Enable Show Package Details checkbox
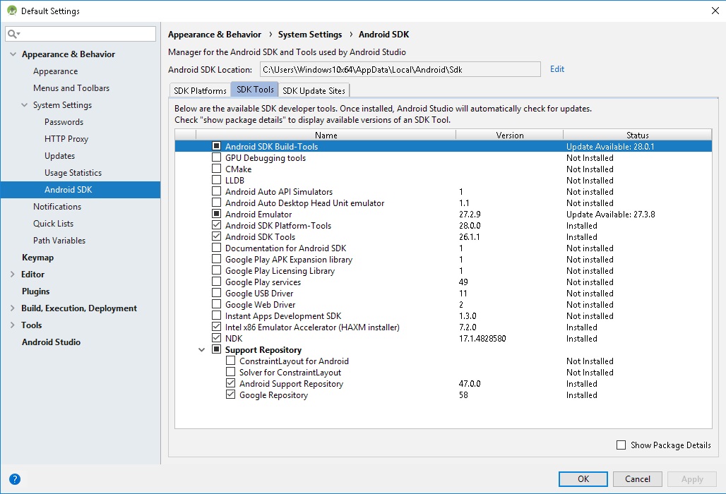726x494 pixels. tap(621, 445)
